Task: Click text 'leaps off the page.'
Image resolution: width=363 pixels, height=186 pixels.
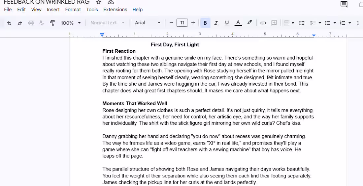Action: tap(123, 156)
